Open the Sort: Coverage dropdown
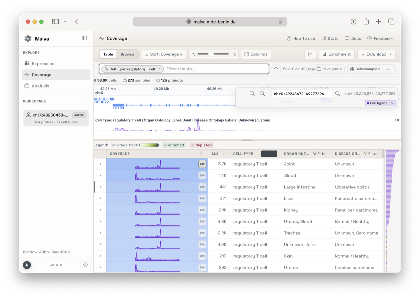 [163, 54]
